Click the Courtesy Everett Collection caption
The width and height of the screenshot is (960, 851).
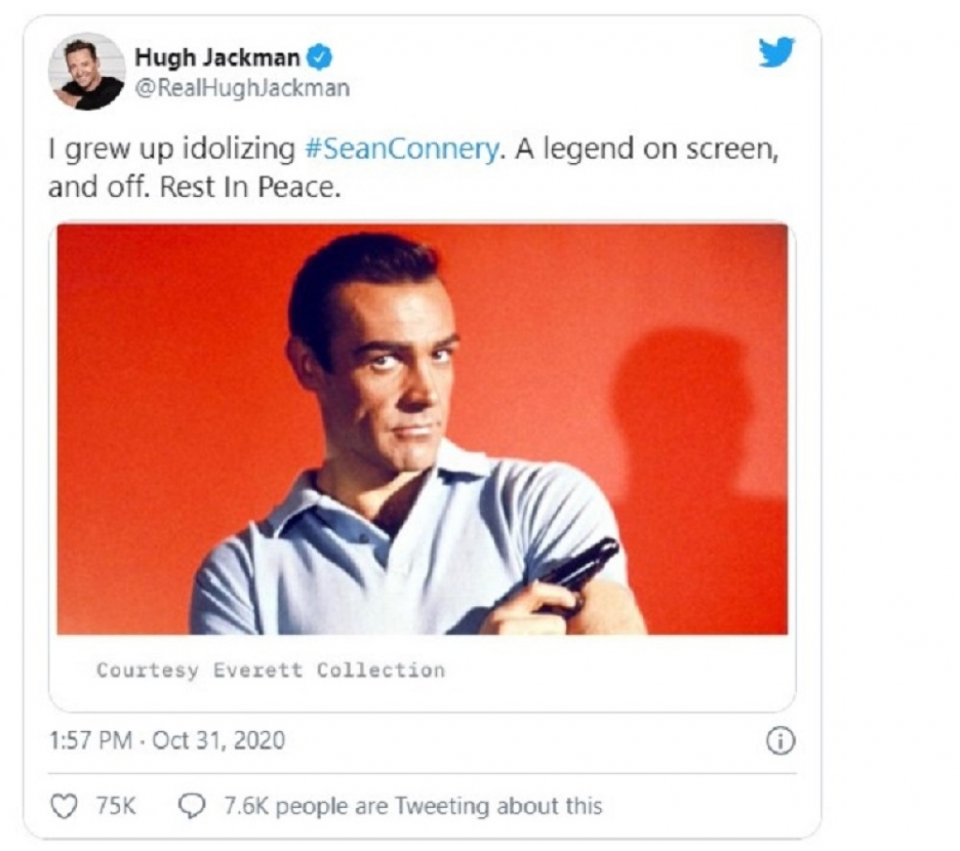(271, 670)
